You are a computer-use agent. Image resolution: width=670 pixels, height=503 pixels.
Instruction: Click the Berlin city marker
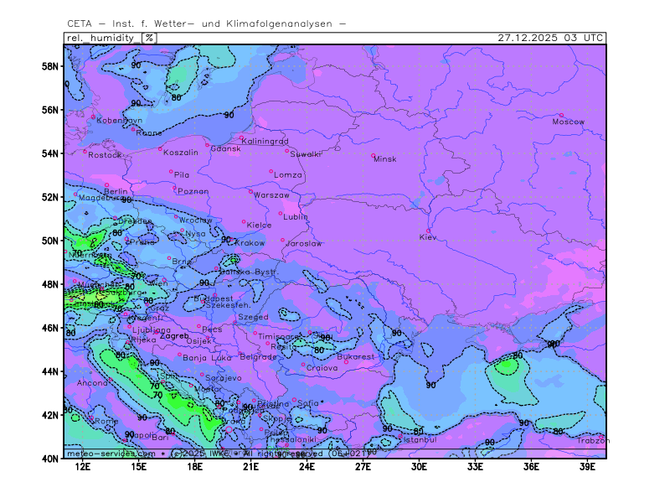pyautogui.click(x=106, y=185)
